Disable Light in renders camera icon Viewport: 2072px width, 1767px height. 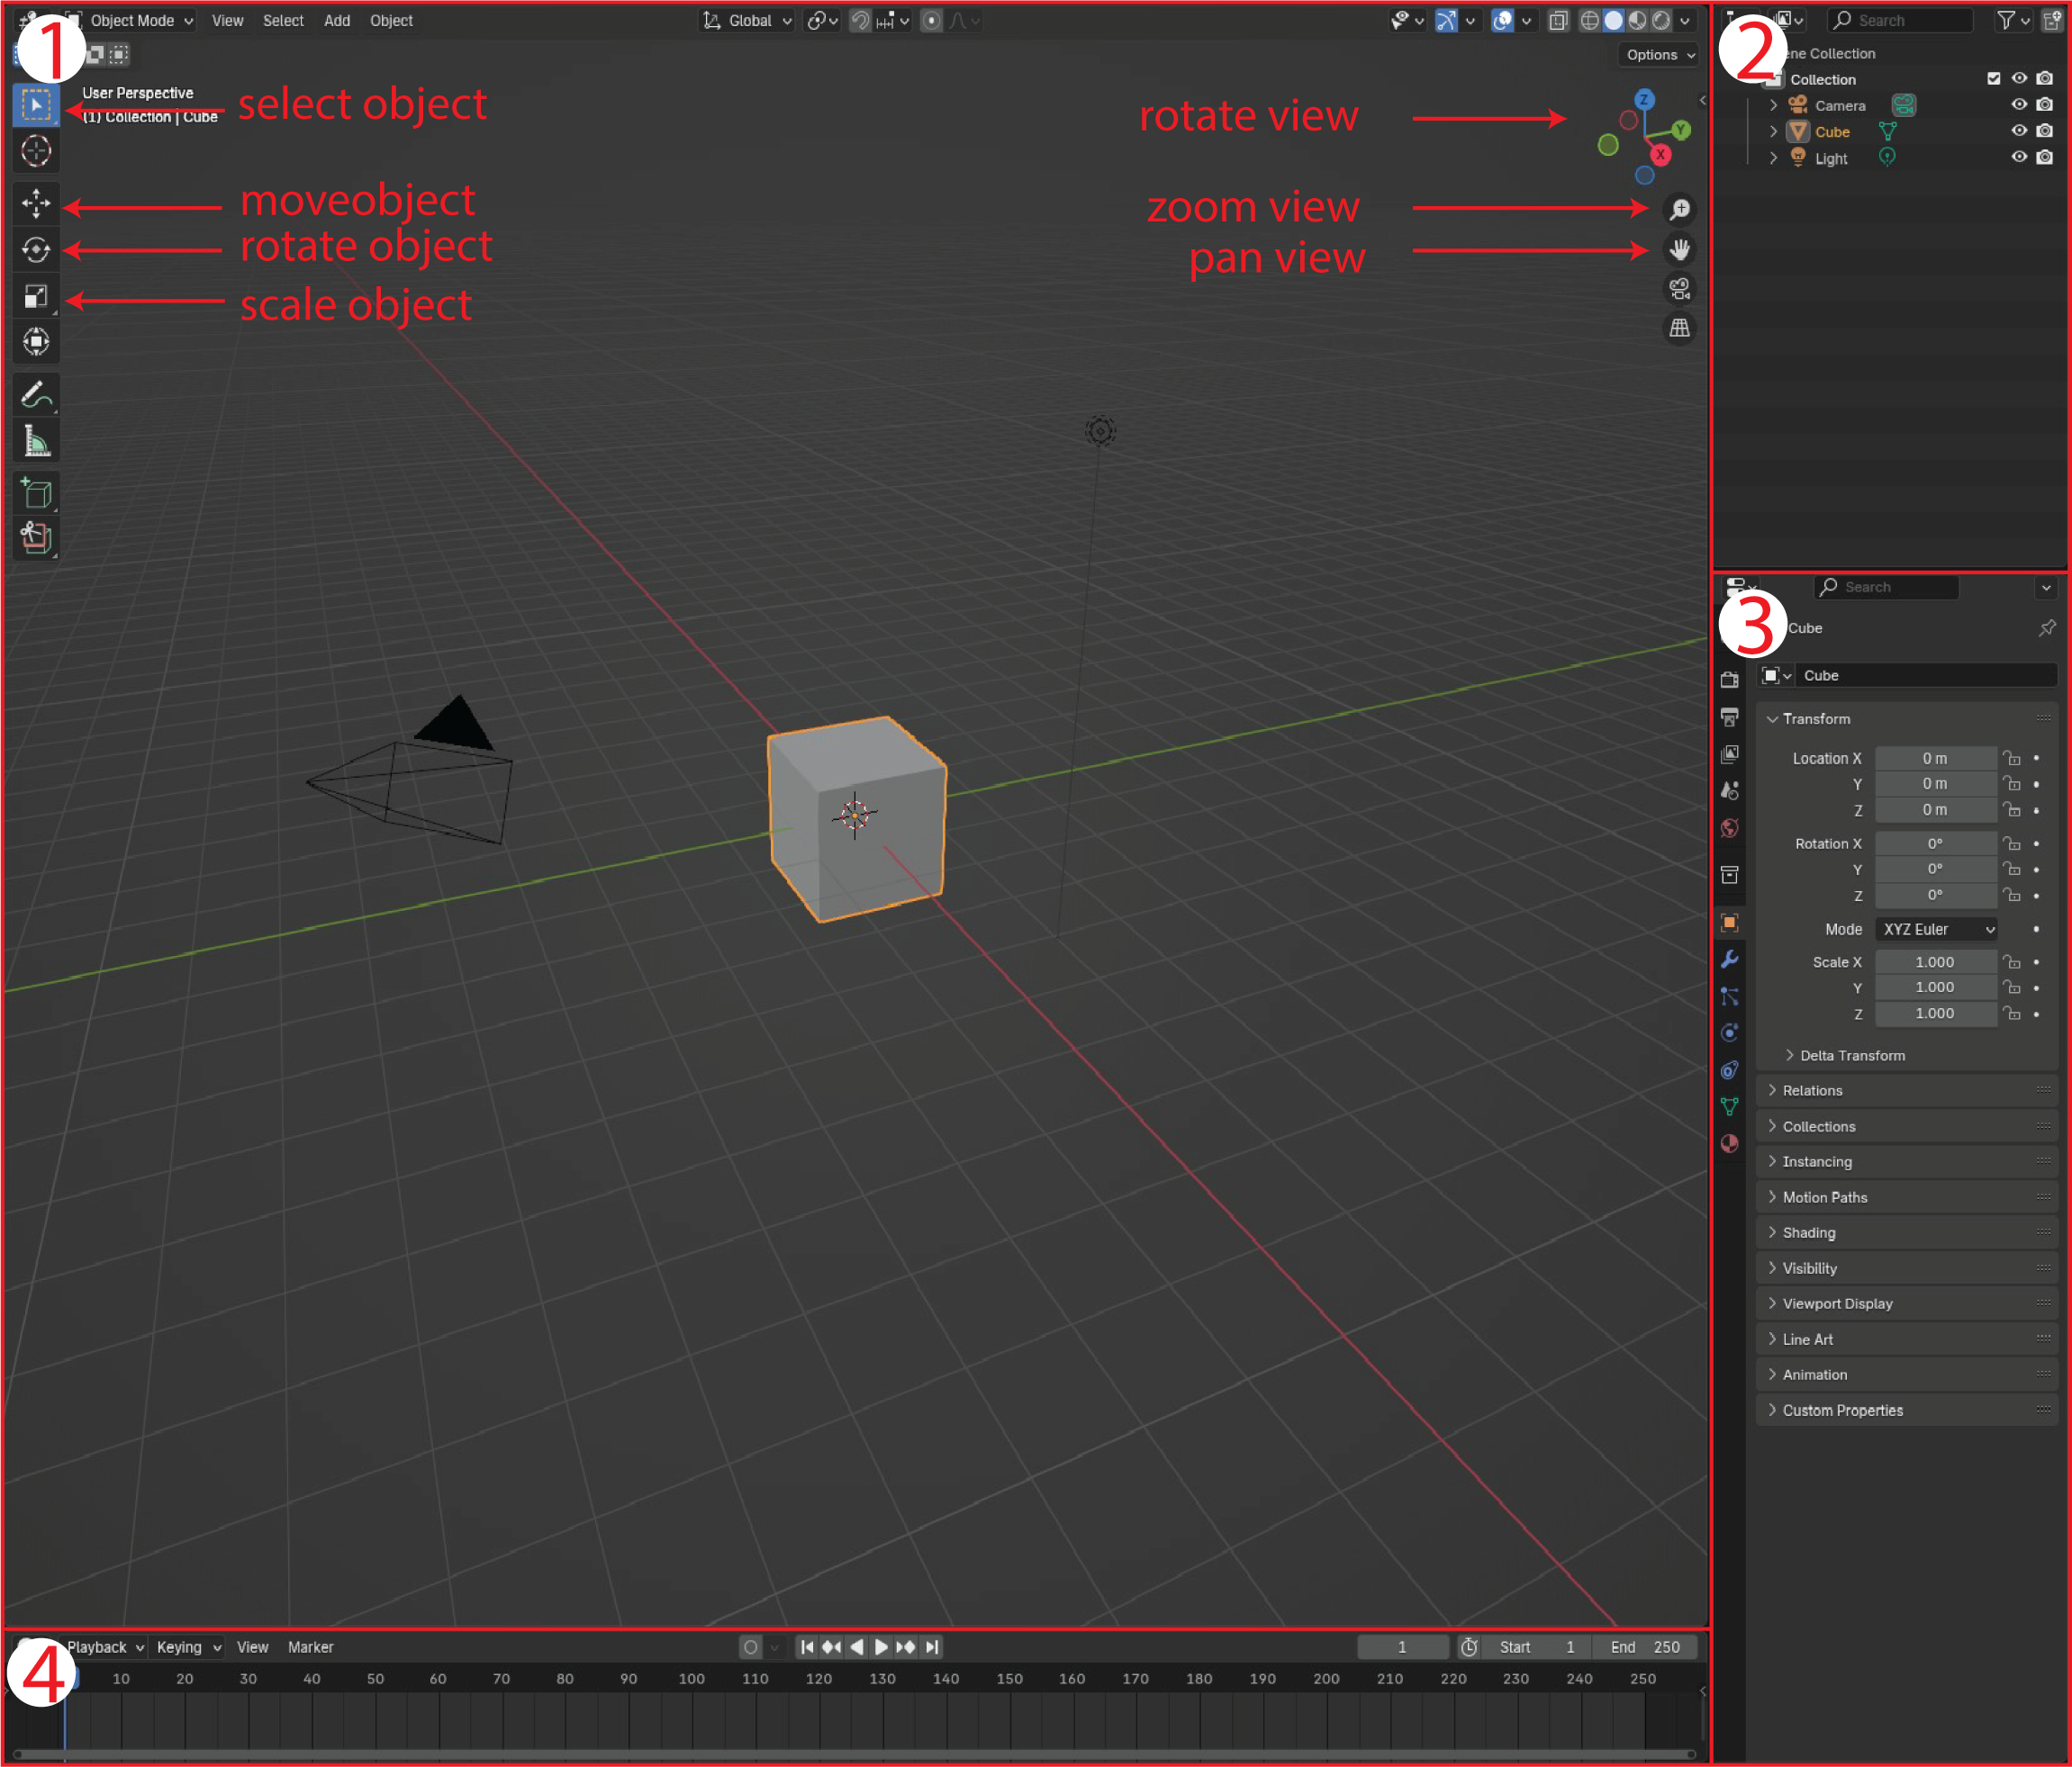point(2045,157)
